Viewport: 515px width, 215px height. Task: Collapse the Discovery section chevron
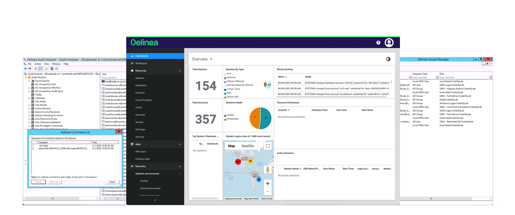click(180, 166)
